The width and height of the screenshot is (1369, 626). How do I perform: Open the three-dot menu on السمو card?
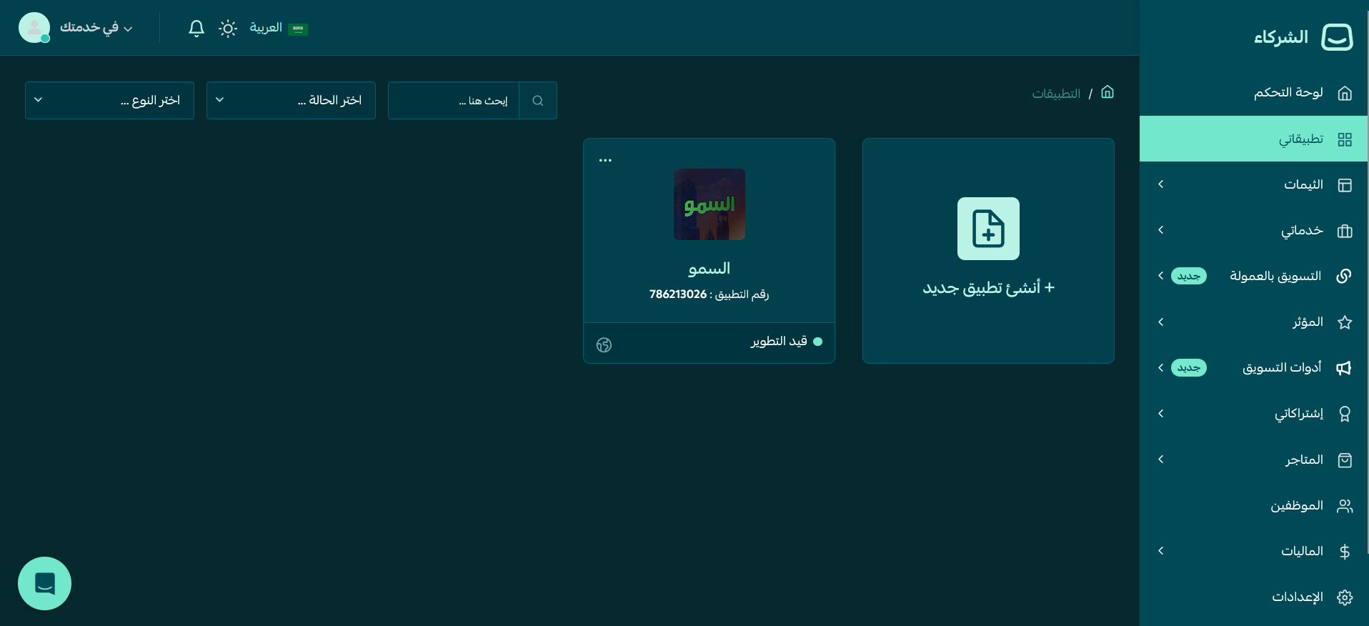(x=605, y=160)
